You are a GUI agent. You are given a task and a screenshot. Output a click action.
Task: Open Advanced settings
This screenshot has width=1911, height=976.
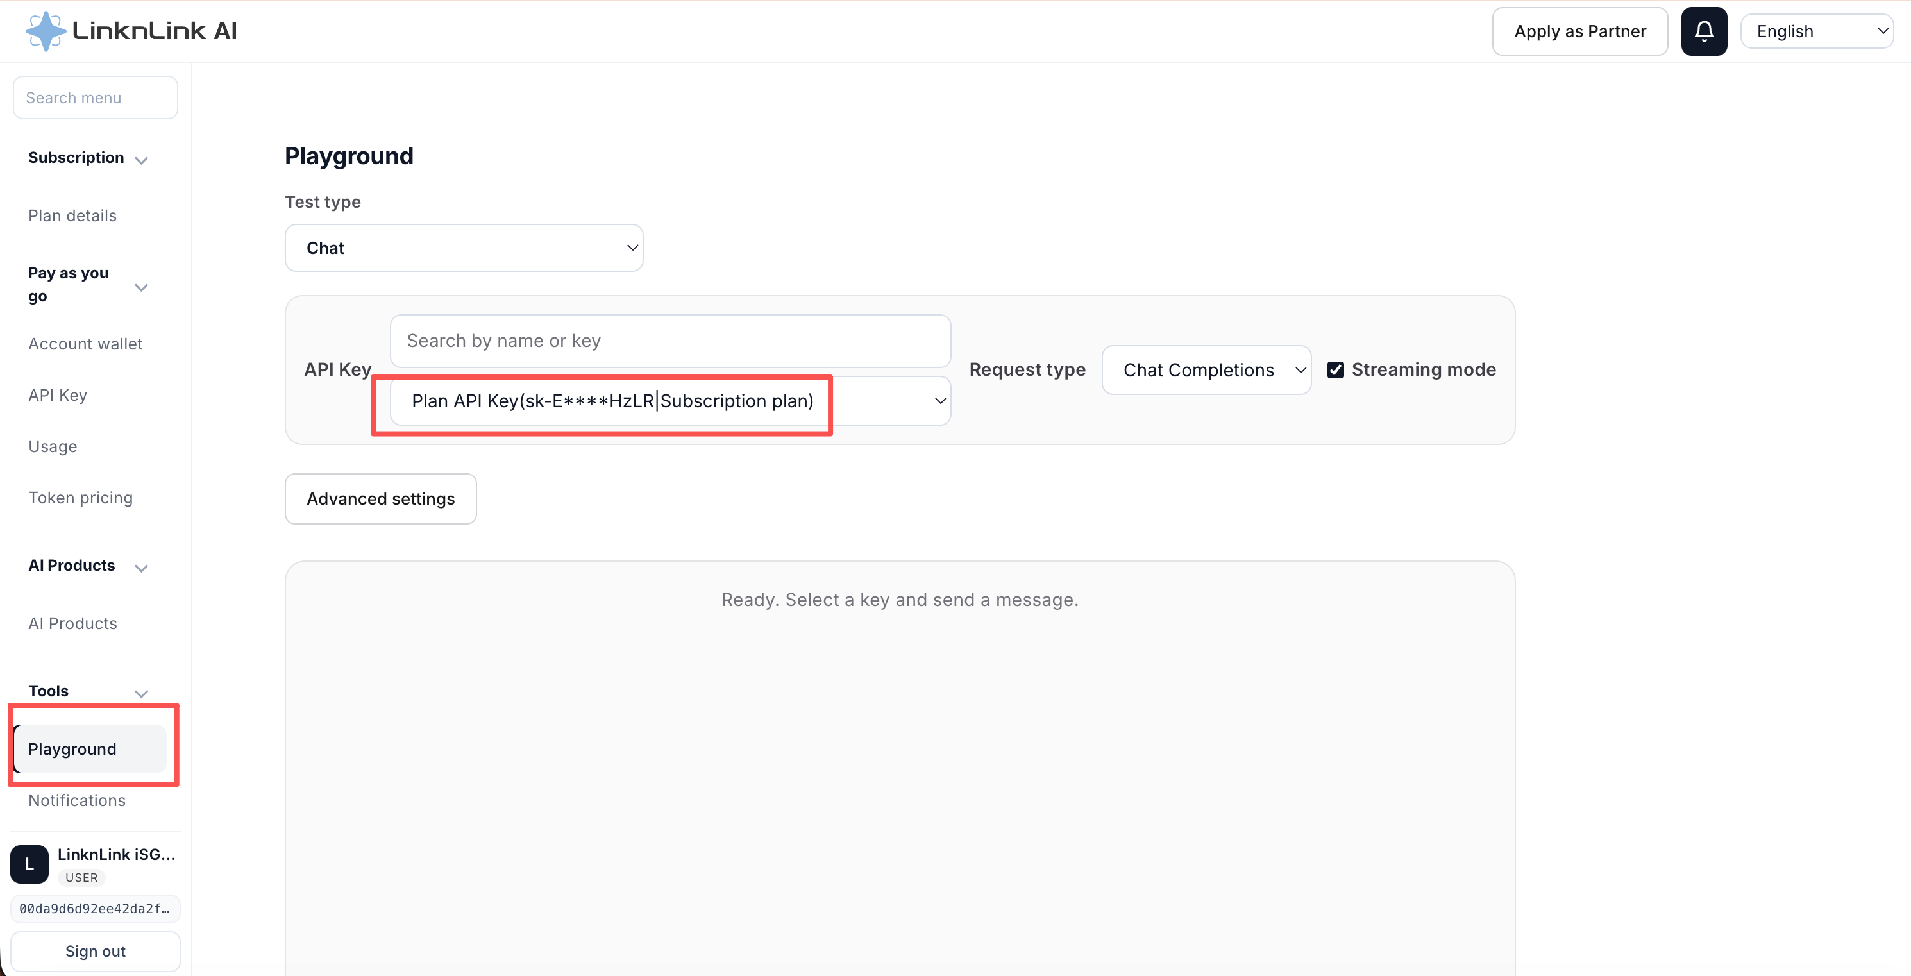[x=380, y=499]
